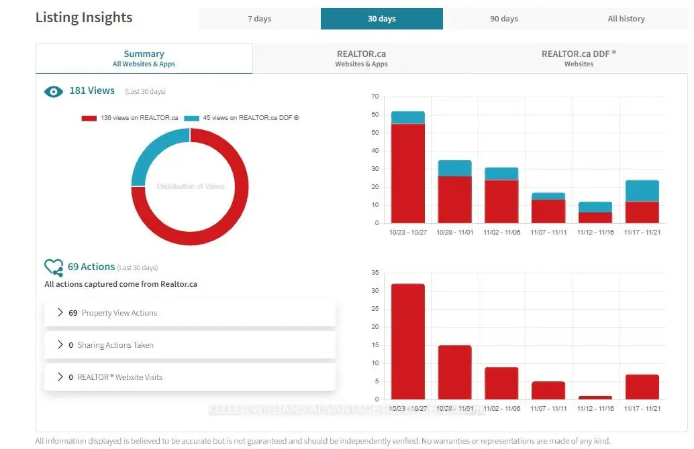Switch to the REALTOR.ca DDF Websites tab
Screen dimensions: 694x449
pos(579,58)
